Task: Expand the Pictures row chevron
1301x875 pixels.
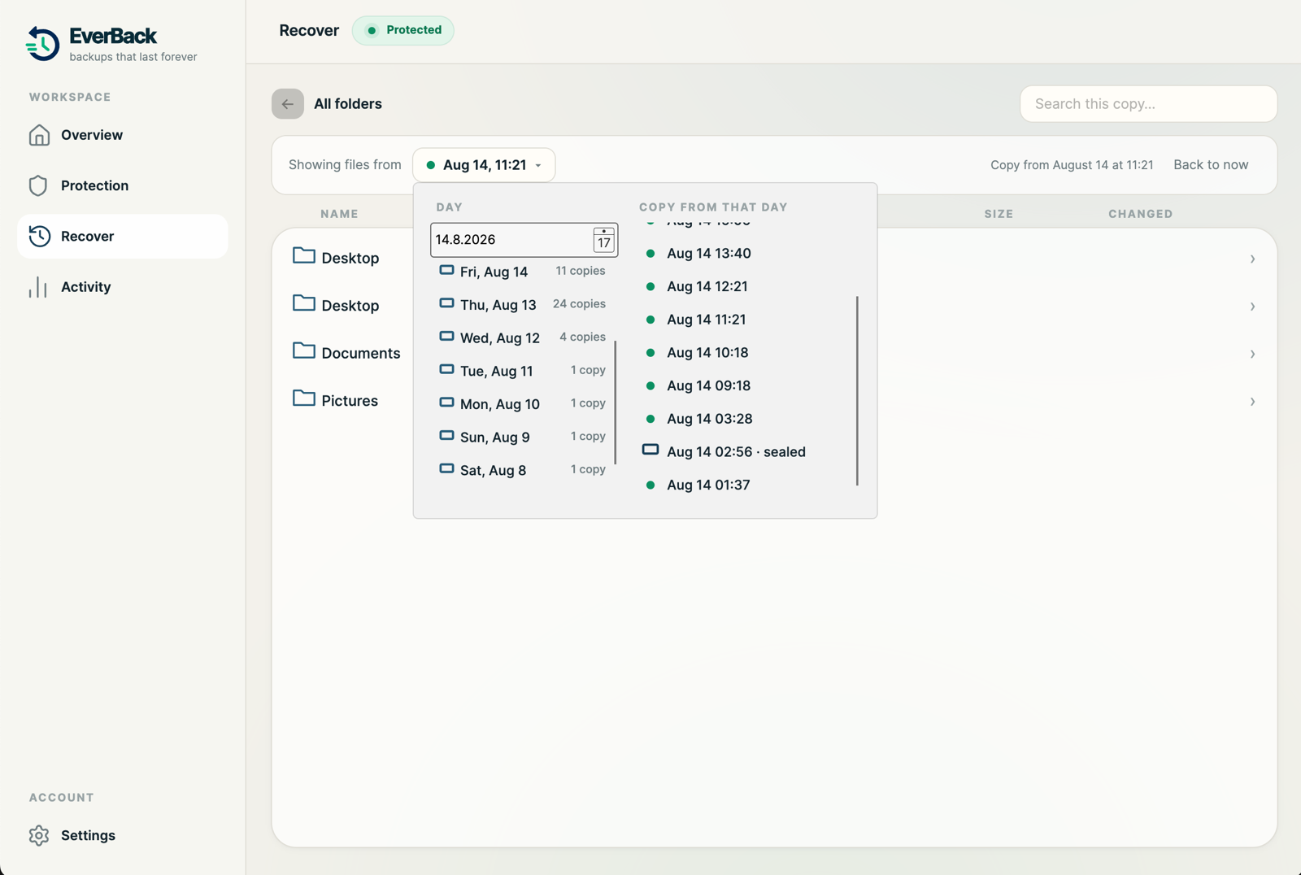Action: tap(1252, 402)
